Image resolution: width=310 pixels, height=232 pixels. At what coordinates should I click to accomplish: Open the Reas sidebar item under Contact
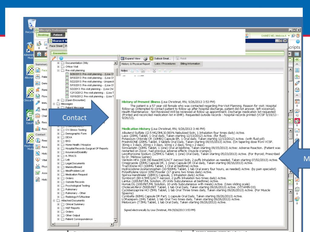(41, 140)
